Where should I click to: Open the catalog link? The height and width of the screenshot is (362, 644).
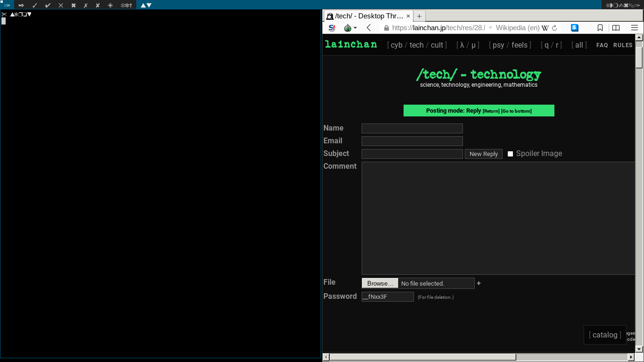pos(605,335)
